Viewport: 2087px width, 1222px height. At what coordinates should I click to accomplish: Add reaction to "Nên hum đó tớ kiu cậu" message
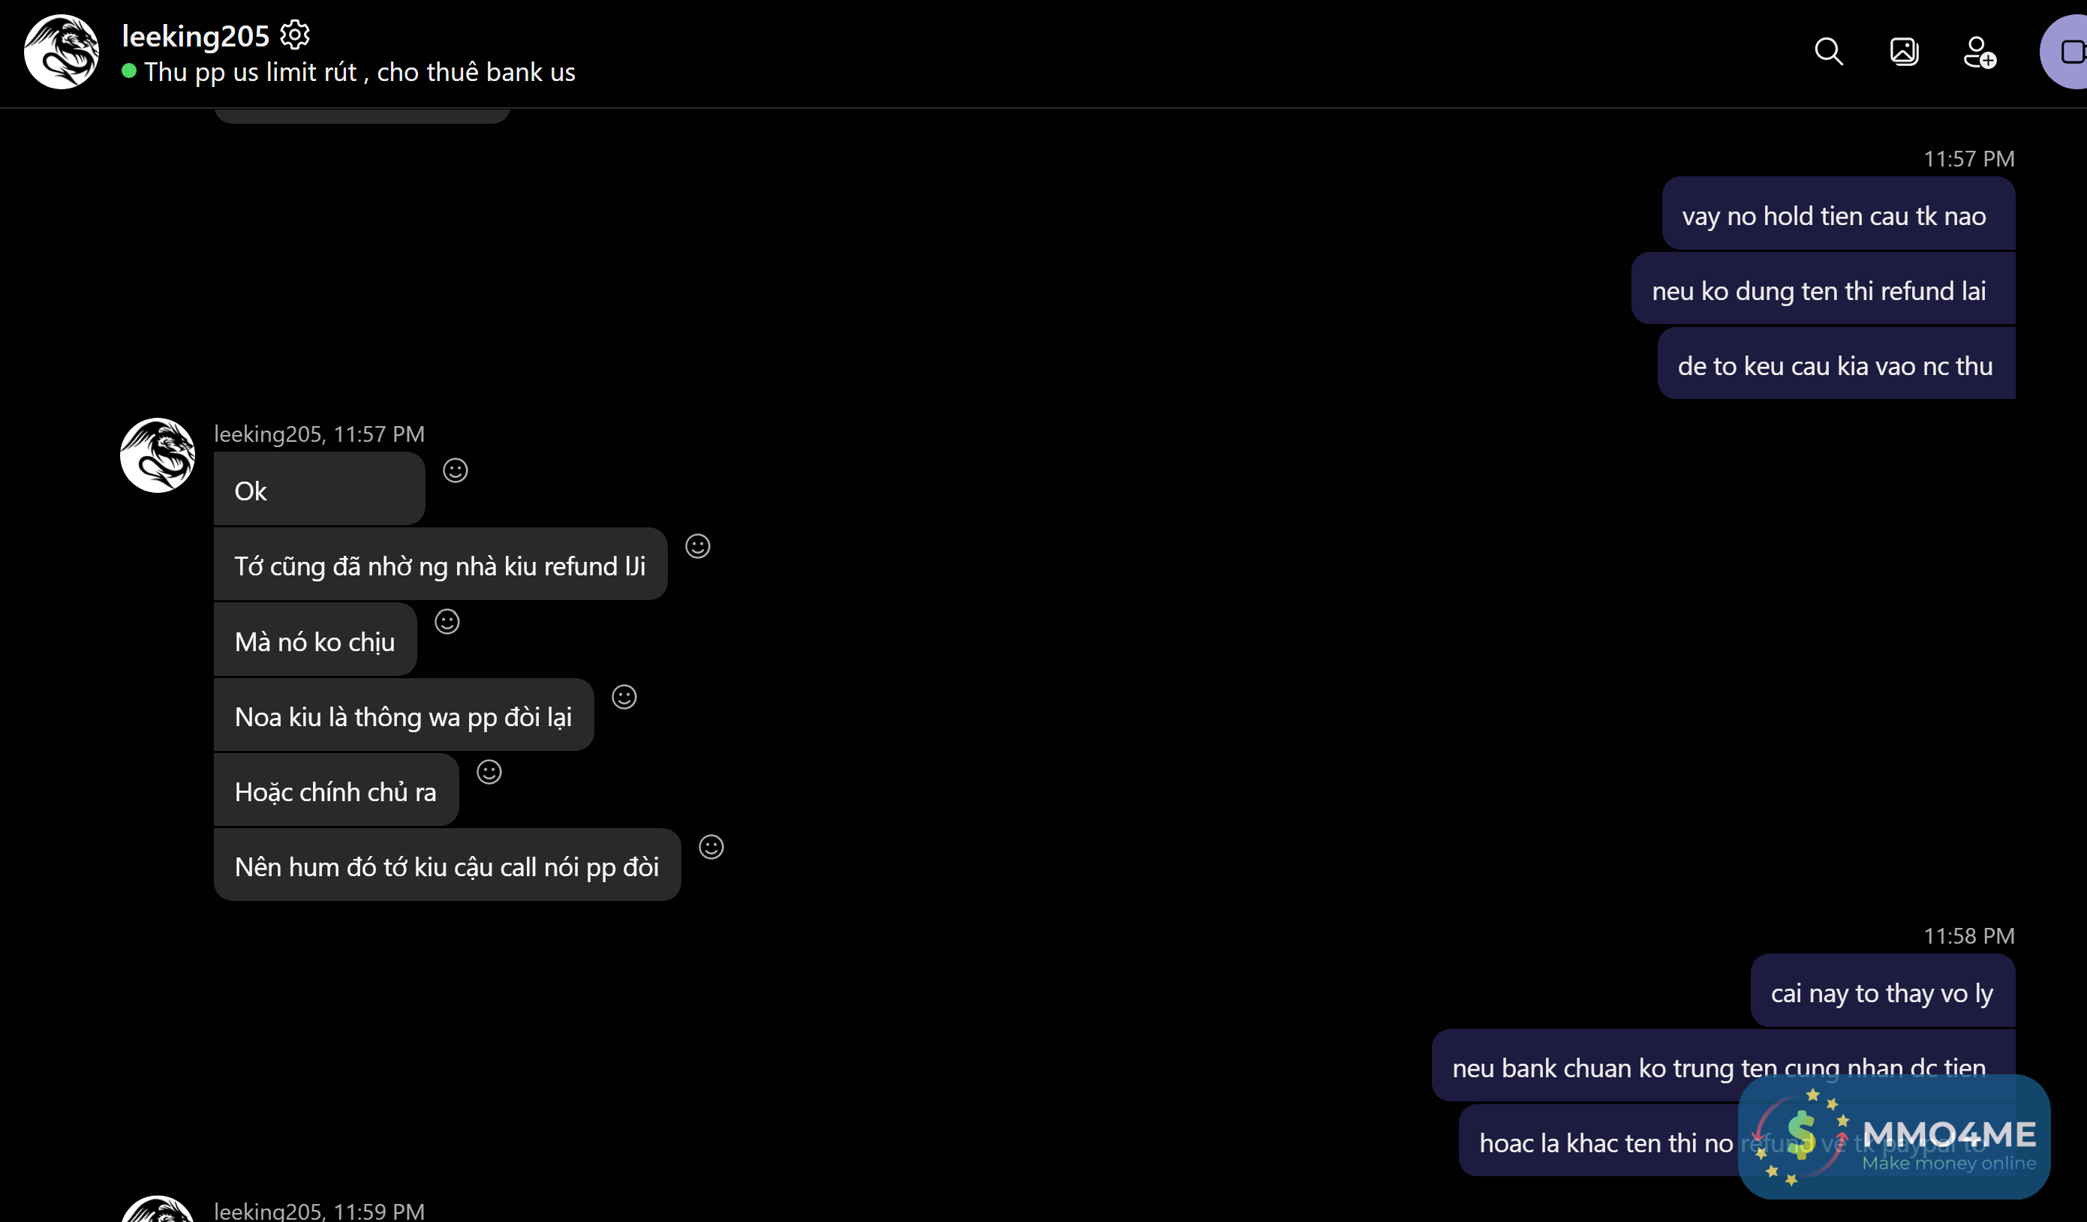click(x=711, y=847)
